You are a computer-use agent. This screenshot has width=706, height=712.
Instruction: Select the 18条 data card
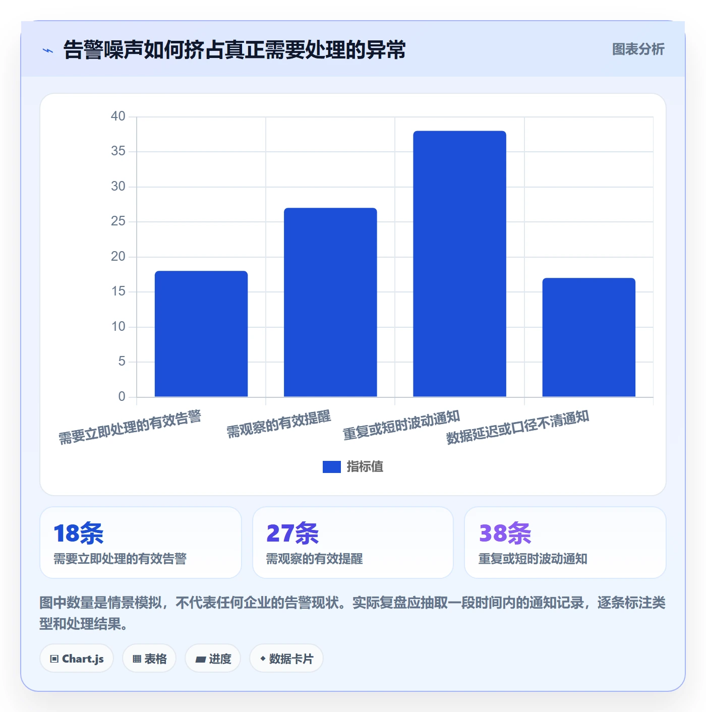tap(141, 543)
